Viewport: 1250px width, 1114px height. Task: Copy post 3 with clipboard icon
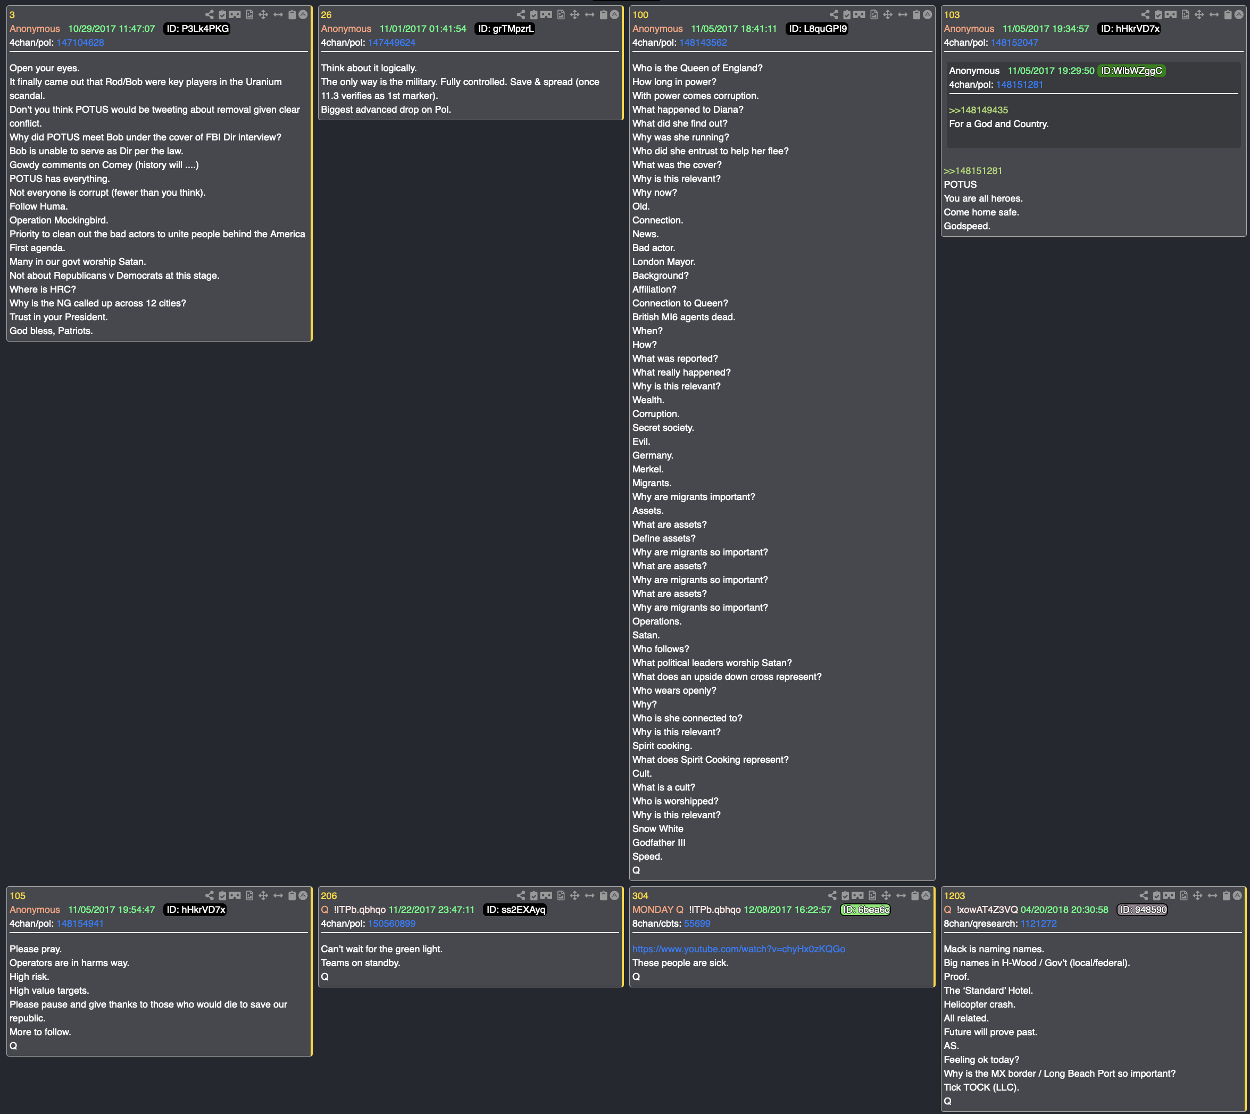[292, 15]
